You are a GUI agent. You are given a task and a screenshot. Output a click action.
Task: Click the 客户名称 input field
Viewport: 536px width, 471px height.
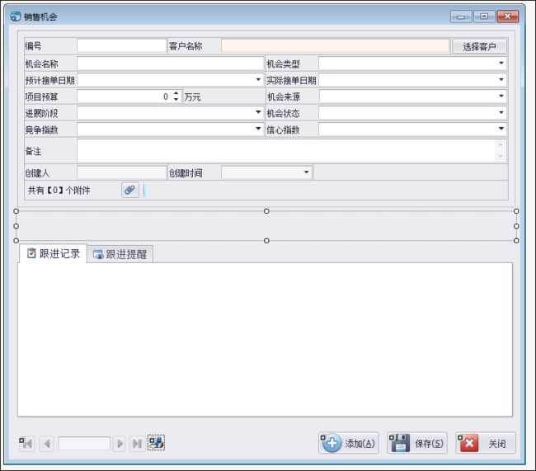tap(335, 45)
